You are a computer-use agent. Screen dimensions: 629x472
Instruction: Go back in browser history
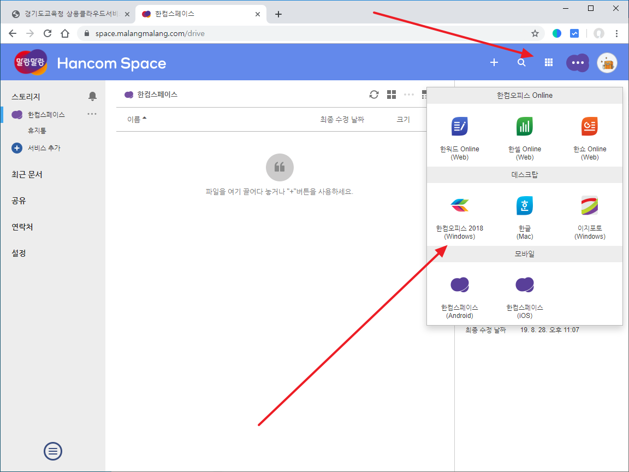pos(13,33)
